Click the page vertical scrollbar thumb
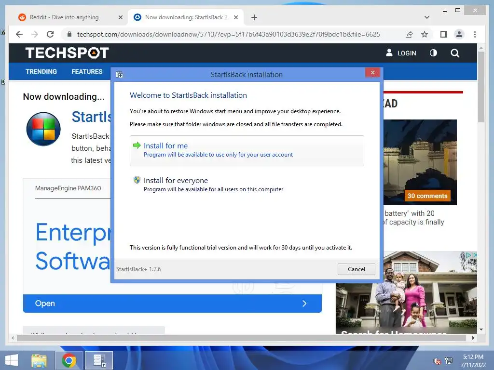This screenshot has width=494, height=370. click(481, 87)
